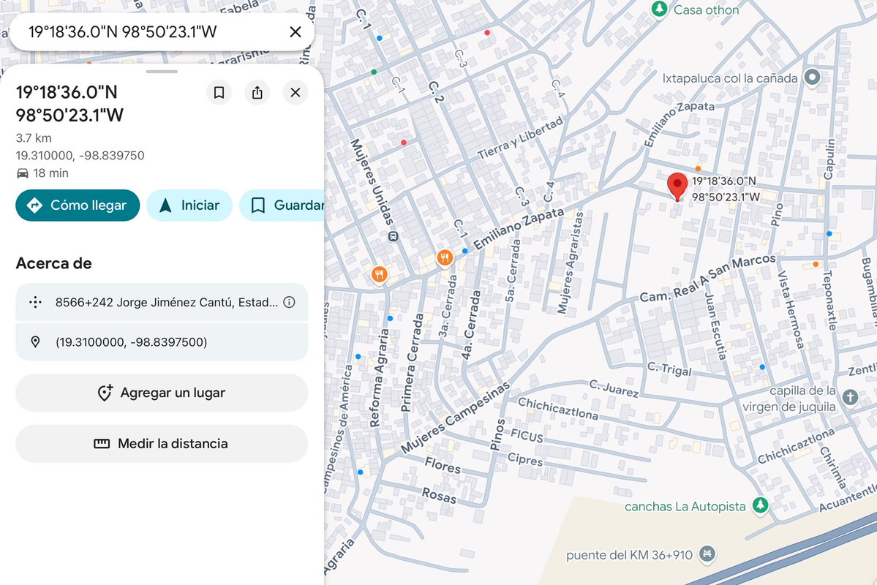Share the location via the share icon
877x585 pixels.
pyautogui.click(x=257, y=92)
